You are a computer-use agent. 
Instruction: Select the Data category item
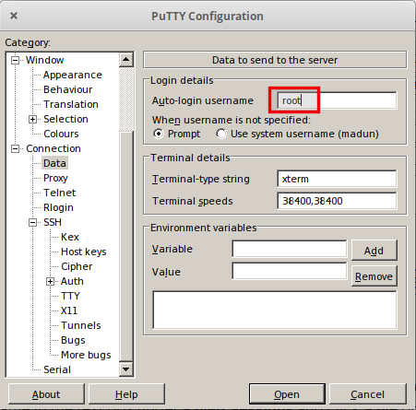point(54,163)
